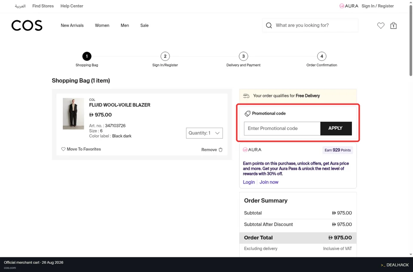Viewport: 413px width, 272px height.
Task: Click the Order Summary heading
Action: tap(265, 201)
